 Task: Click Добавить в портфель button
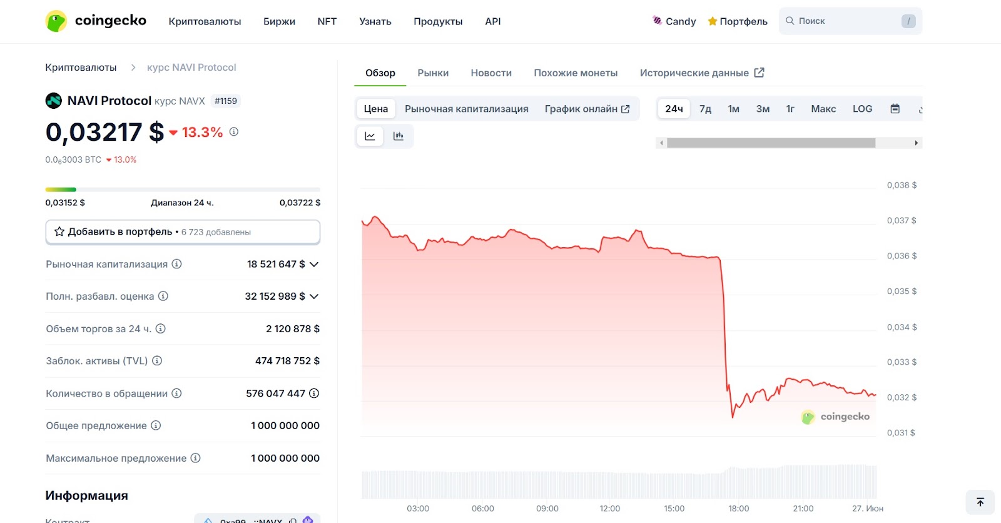point(183,231)
